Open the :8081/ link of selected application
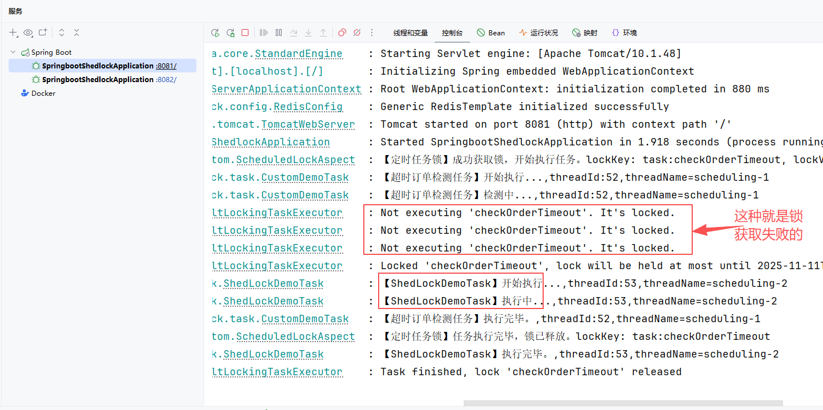 (x=166, y=66)
